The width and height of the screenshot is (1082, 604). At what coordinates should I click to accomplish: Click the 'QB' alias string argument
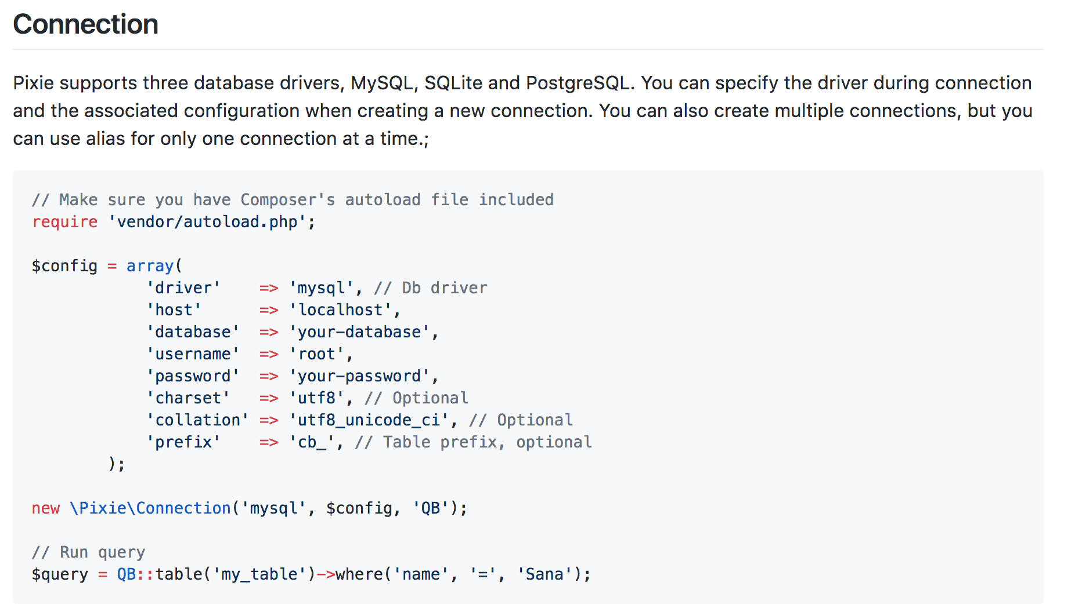[x=430, y=508]
